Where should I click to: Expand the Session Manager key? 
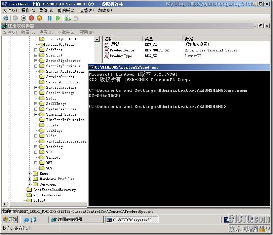(x=36, y=93)
